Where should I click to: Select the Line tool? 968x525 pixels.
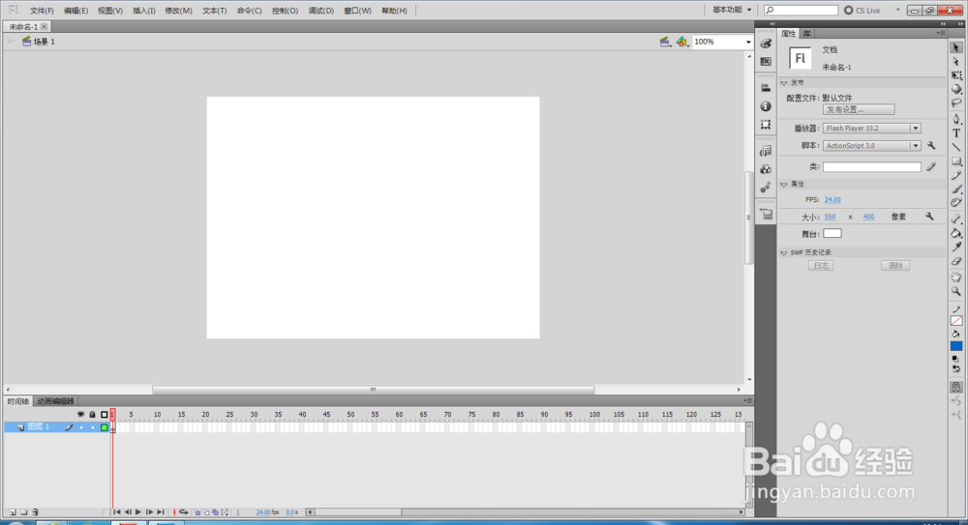pyautogui.click(x=955, y=147)
